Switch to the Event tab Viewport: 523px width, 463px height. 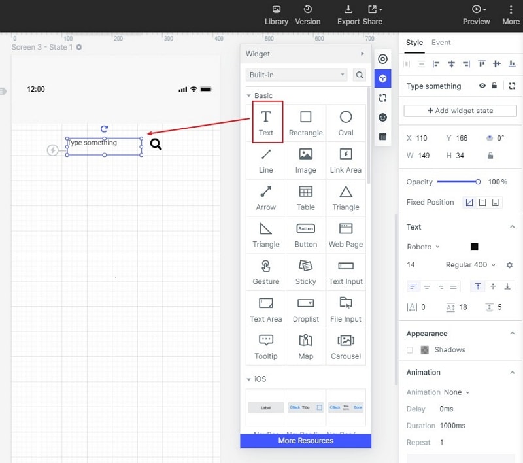tap(441, 43)
